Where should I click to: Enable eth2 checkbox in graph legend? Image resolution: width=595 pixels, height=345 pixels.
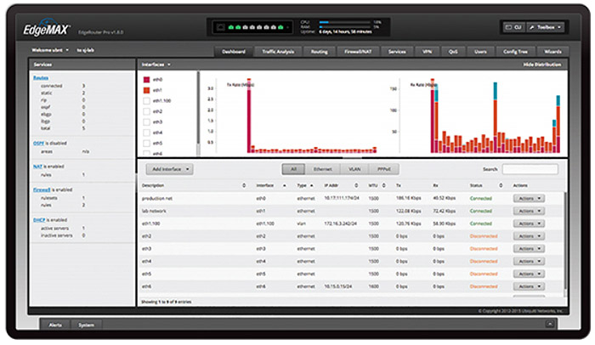(x=146, y=111)
